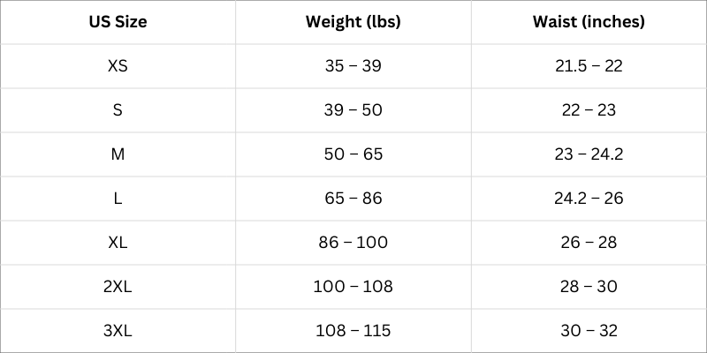Select the waist cell 24.2 – 26
Screen dimensions: 707x353
(x=589, y=199)
